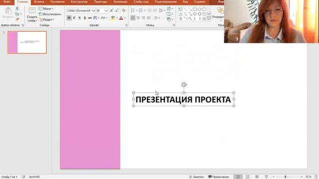Expand the shapes gallery More arrow
Image resolution: width=319 pixels, height=179 pixels.
[x=209, y=19]
